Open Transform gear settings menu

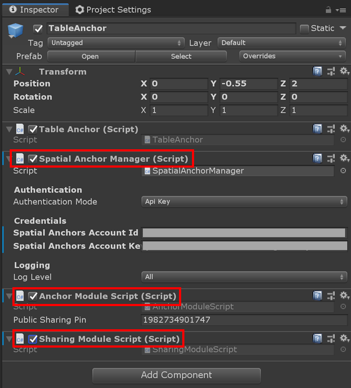345,71
